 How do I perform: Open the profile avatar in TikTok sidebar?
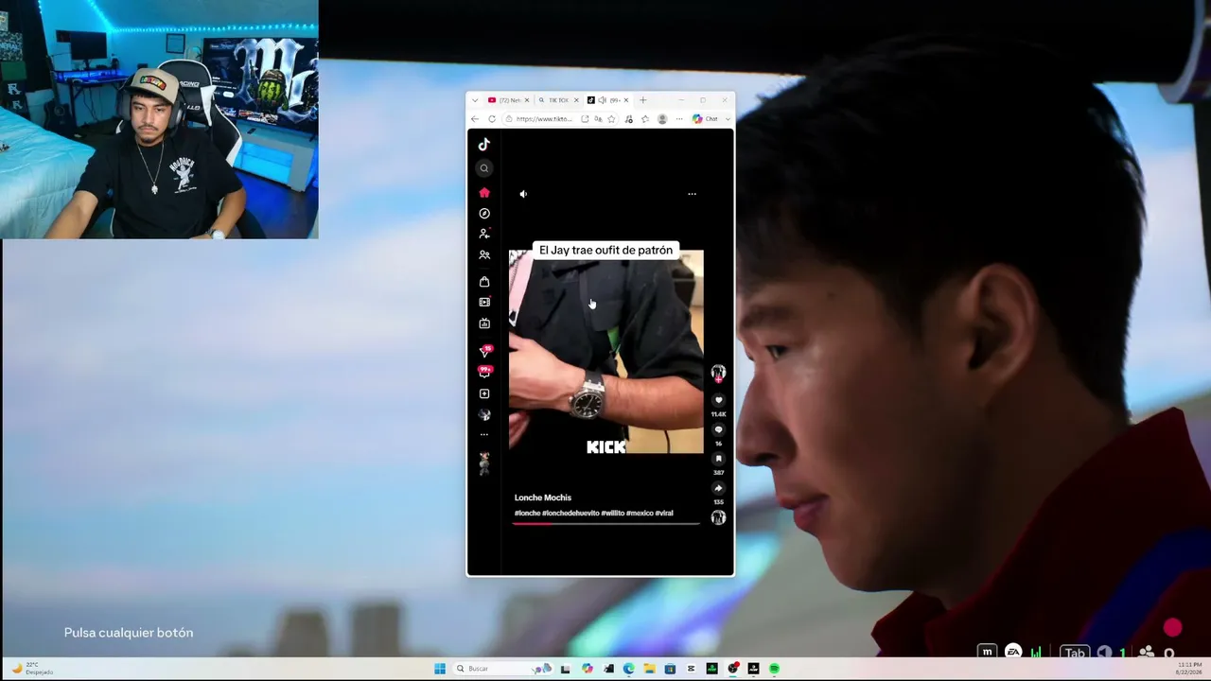(x=484, y=414)
